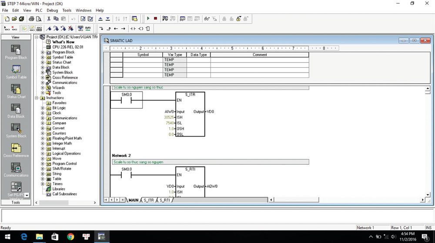Click the tree panel horizontal scroll right arrow

point(94,203)
